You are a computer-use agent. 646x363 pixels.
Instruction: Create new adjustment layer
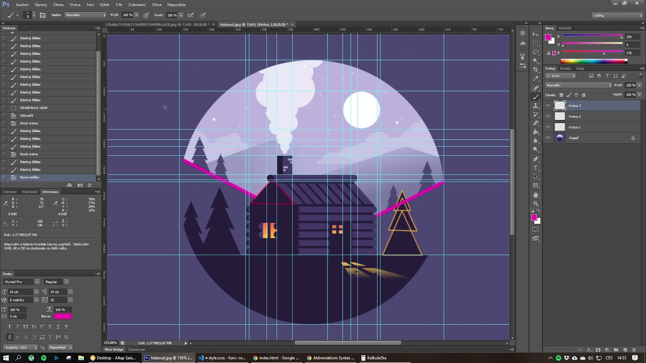click(607, 350)
